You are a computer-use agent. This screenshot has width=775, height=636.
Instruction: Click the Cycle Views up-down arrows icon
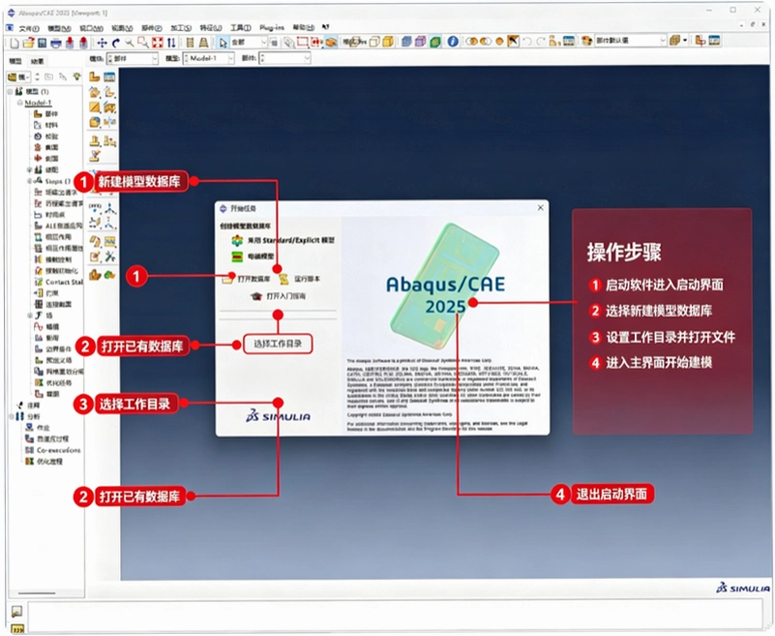(171, 43)
